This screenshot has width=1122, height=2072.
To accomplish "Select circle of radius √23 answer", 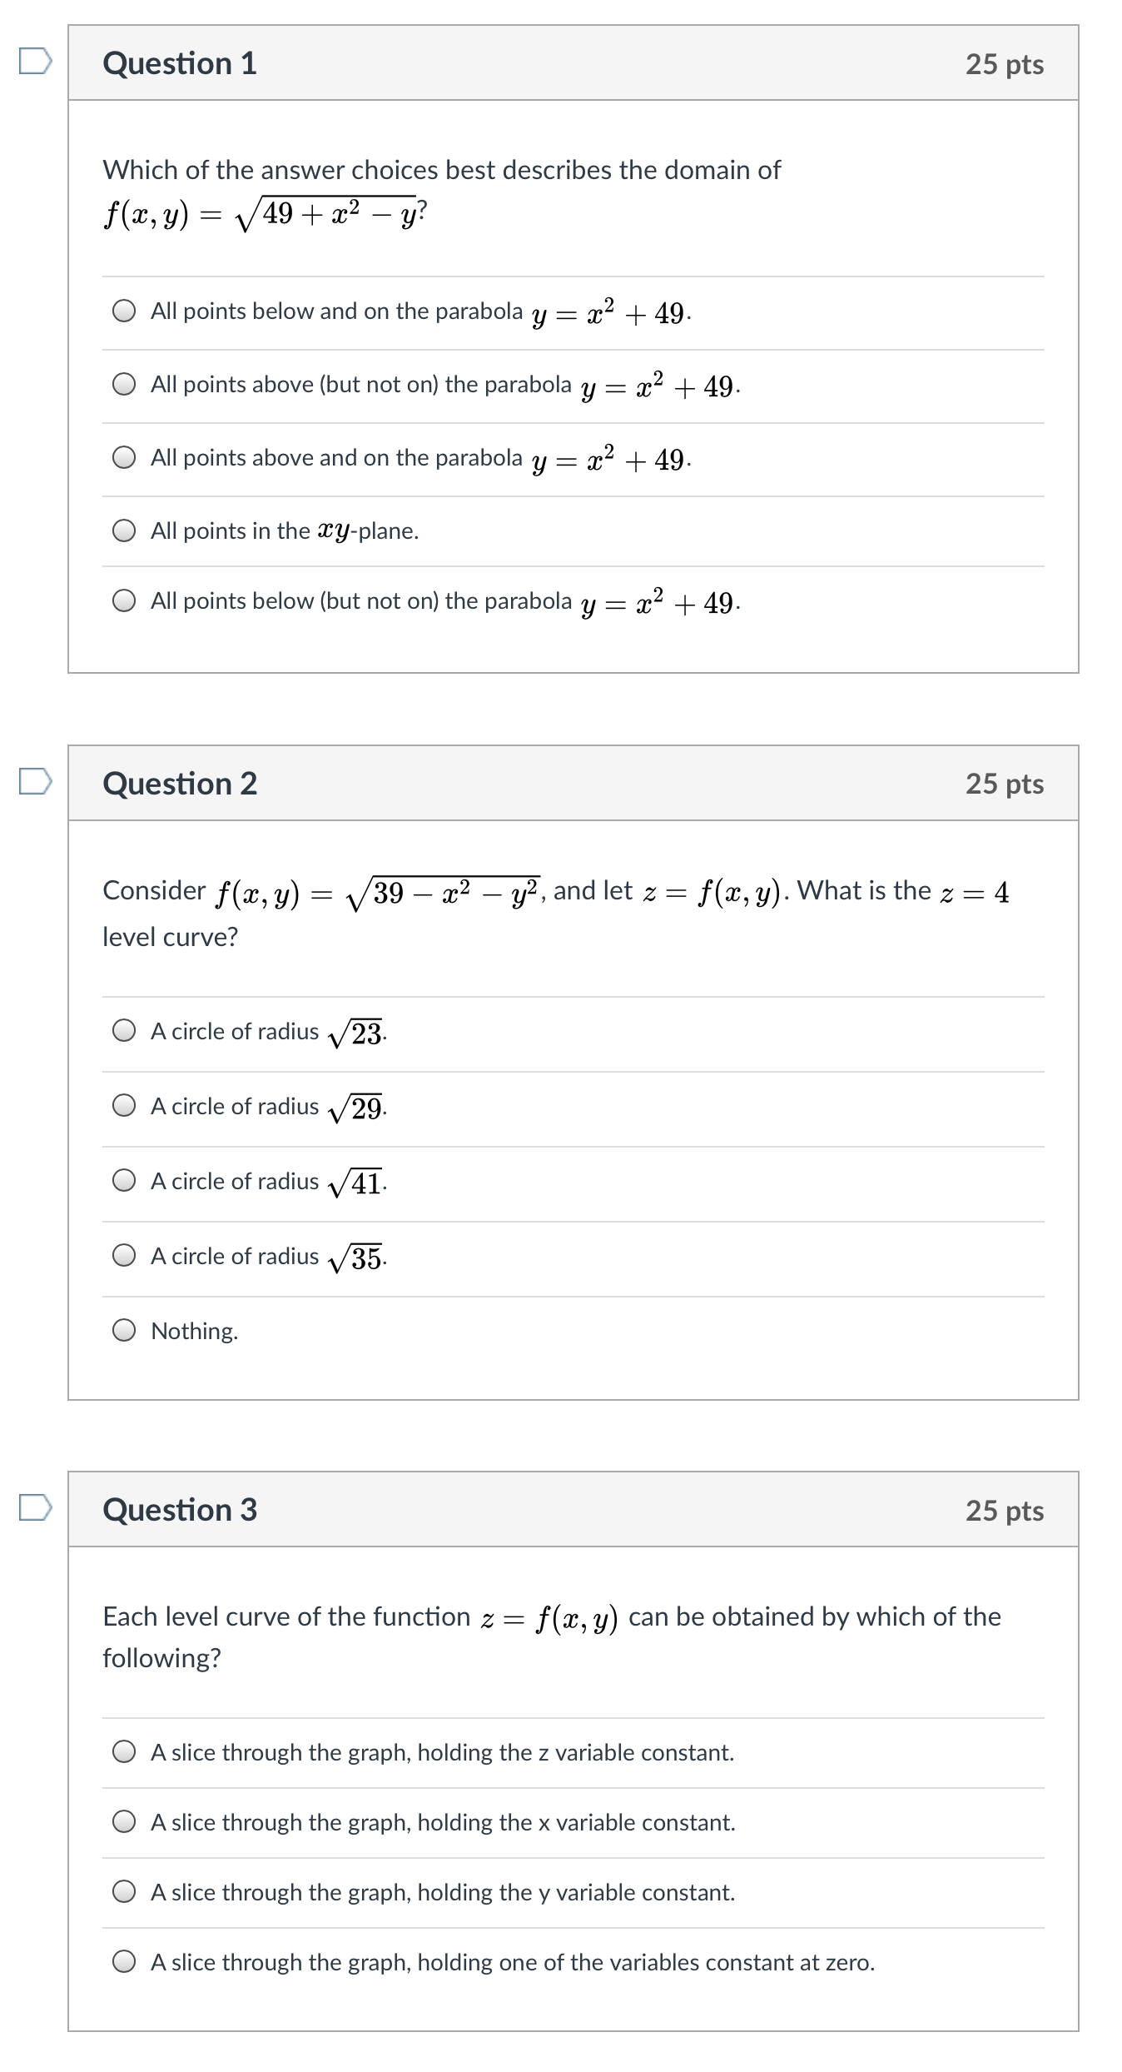I will point(125,1031).
